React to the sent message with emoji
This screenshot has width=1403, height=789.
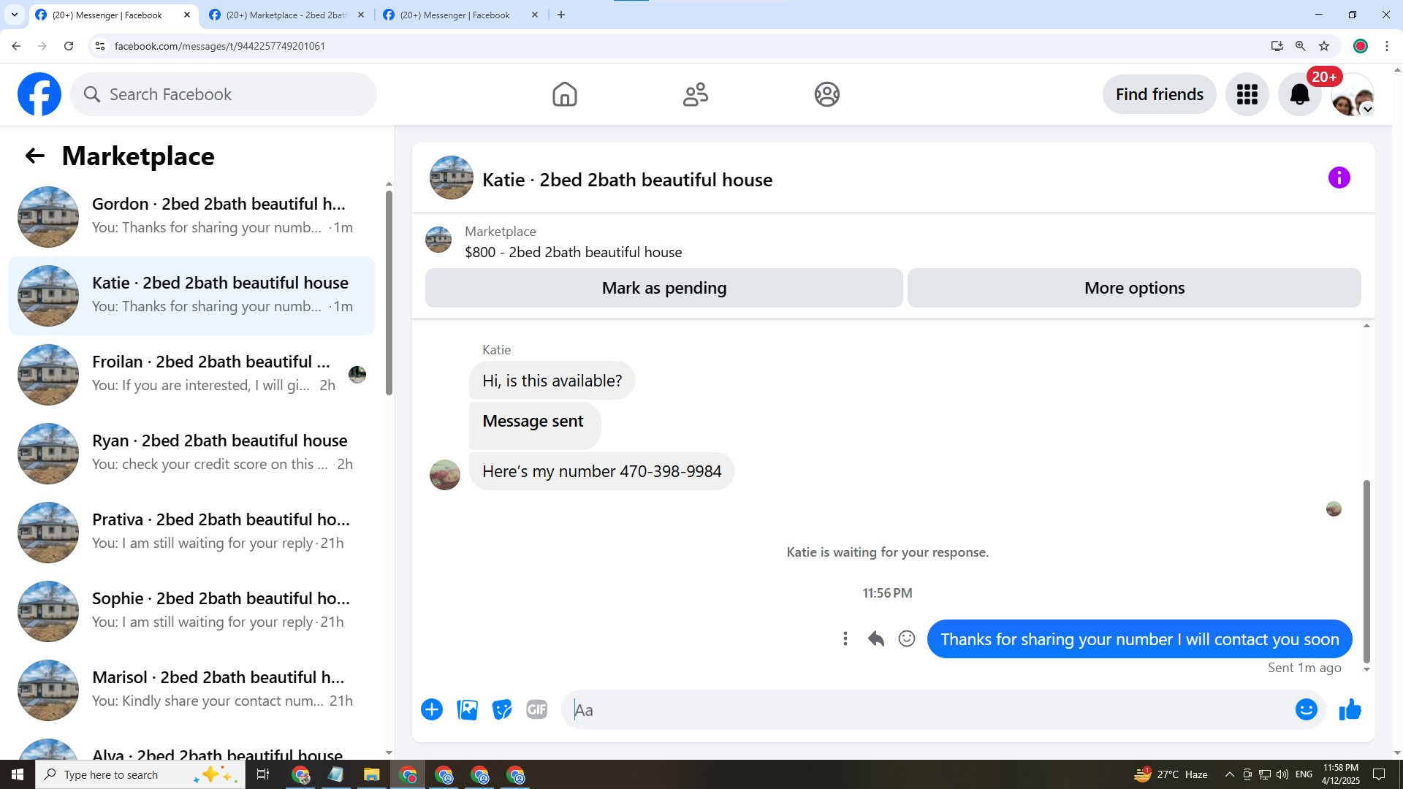pyautogui.click(x=907, y=639)
